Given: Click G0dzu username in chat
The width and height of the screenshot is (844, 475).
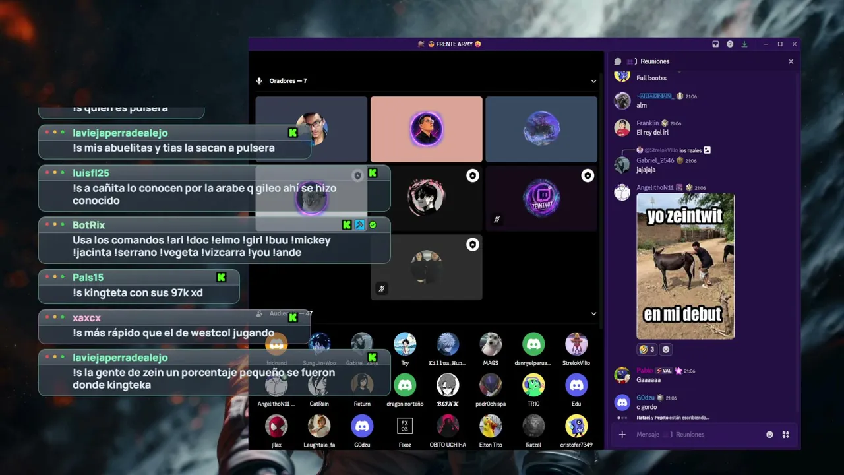Looking at the screenshot, I should click(x=646, y=398).
